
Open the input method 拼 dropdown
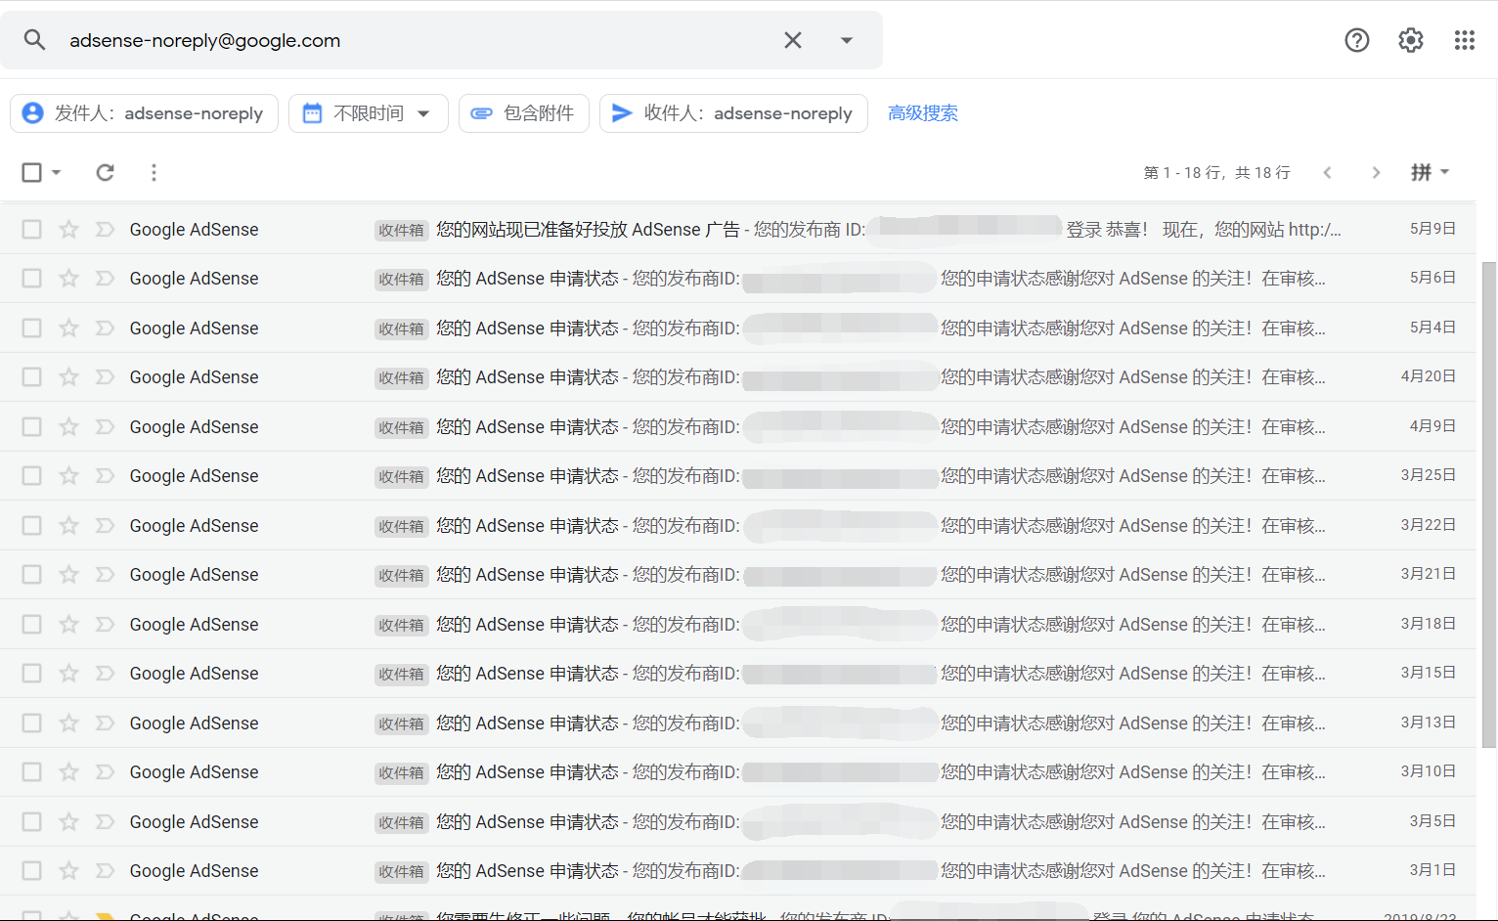tap(1429, 173)
